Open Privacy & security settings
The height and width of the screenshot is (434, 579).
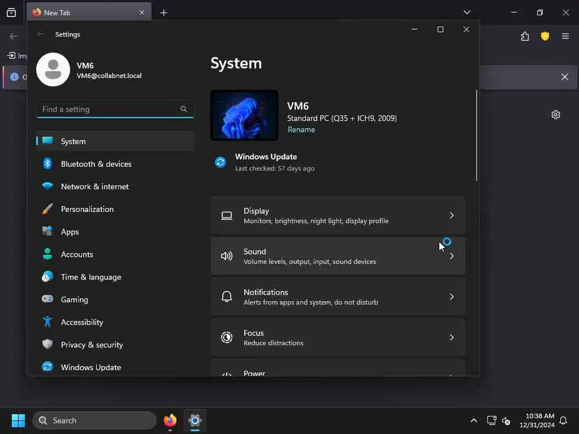pos(115,344)
